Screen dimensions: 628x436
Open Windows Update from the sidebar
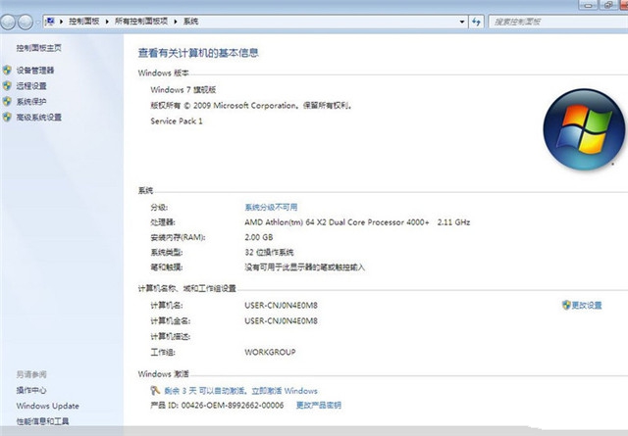pos(47,406)
